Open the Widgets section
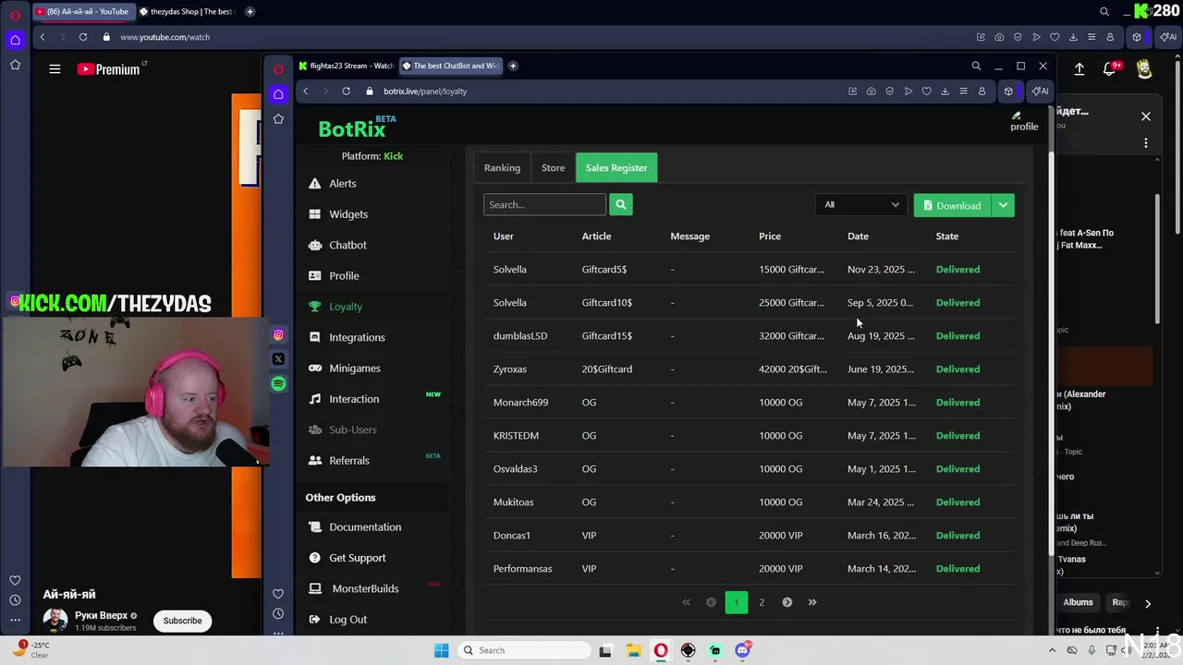Screen dimensions: 1183x665 tap(348, 214)
